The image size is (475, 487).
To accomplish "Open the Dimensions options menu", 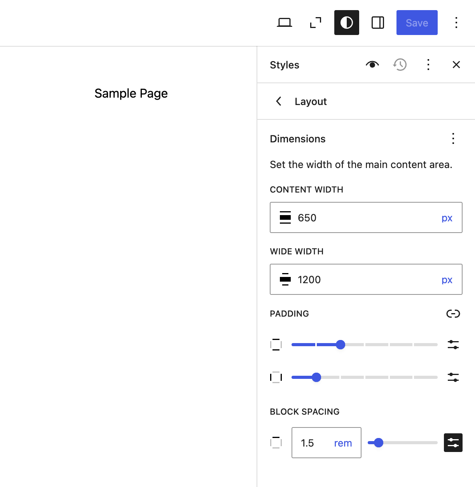I will [453, 138].
